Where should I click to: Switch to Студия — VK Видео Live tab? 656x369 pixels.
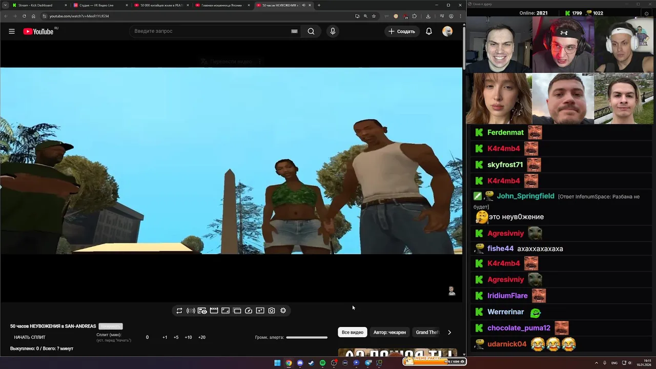coord(100,5)
